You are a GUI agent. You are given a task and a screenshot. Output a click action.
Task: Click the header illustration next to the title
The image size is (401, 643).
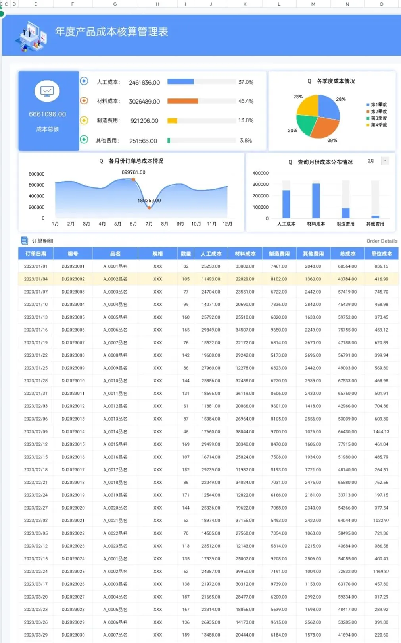[x=31, y=37]
